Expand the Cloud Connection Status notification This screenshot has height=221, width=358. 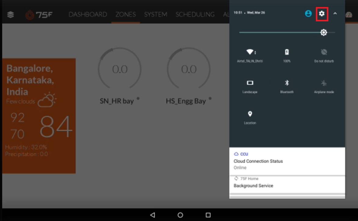point(287,161)
